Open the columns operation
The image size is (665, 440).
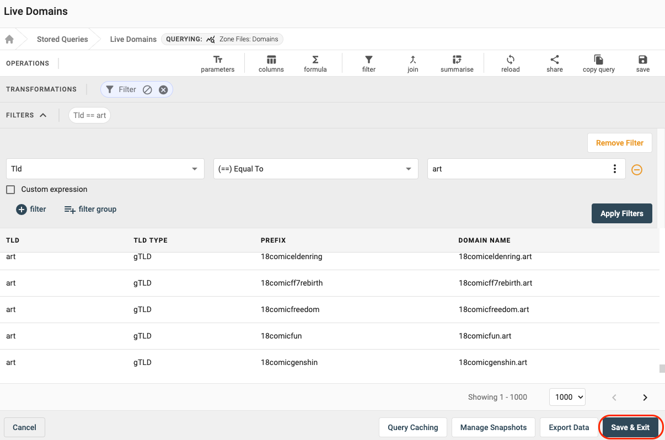271,63
